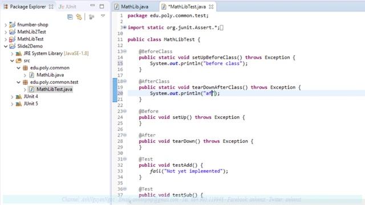Viewport: 365px width, 205px height.
Task: Click the MathLib2Test project icon
Action: (12, 32)
